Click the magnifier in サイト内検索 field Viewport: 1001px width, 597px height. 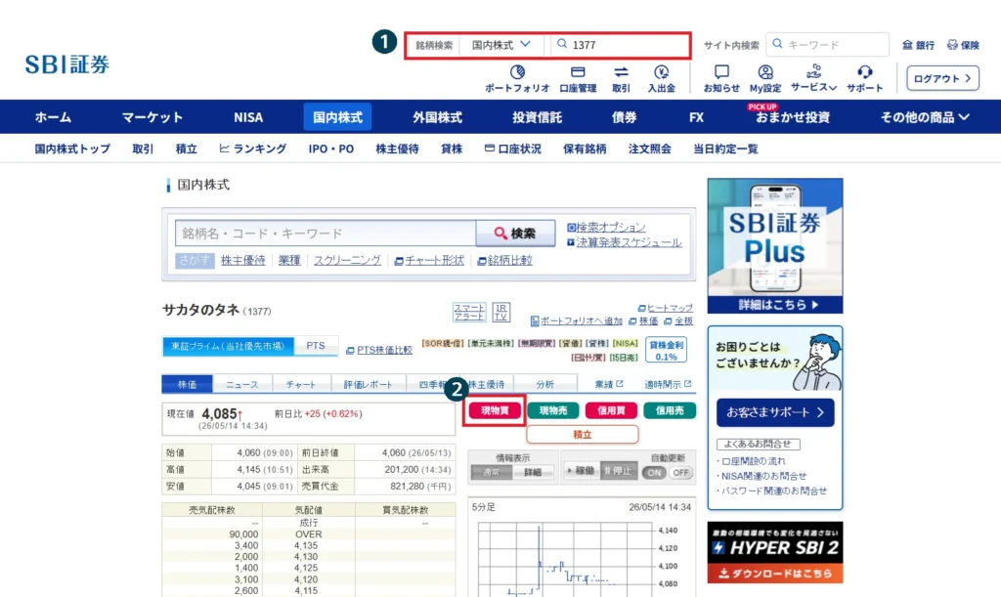[777, 44]
